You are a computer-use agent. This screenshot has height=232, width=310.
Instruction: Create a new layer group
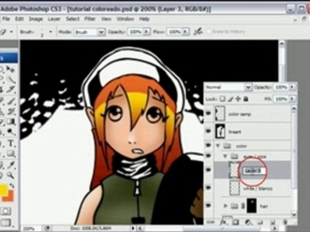tap(260, 222)
